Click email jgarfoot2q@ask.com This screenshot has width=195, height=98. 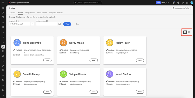[x=123, y=84]
